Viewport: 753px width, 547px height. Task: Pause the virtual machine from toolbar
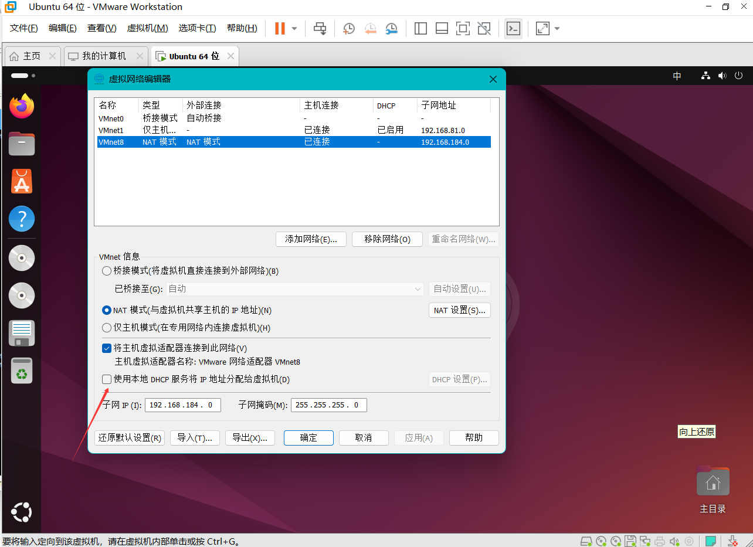pyautogui.click(x=280, y=28)
